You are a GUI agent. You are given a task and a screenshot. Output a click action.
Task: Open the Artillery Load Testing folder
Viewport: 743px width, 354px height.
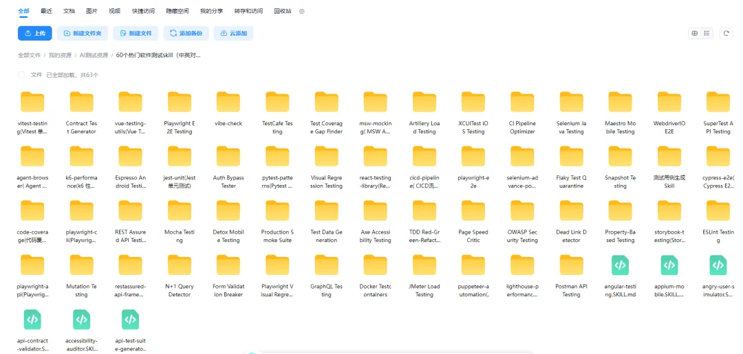424,102
